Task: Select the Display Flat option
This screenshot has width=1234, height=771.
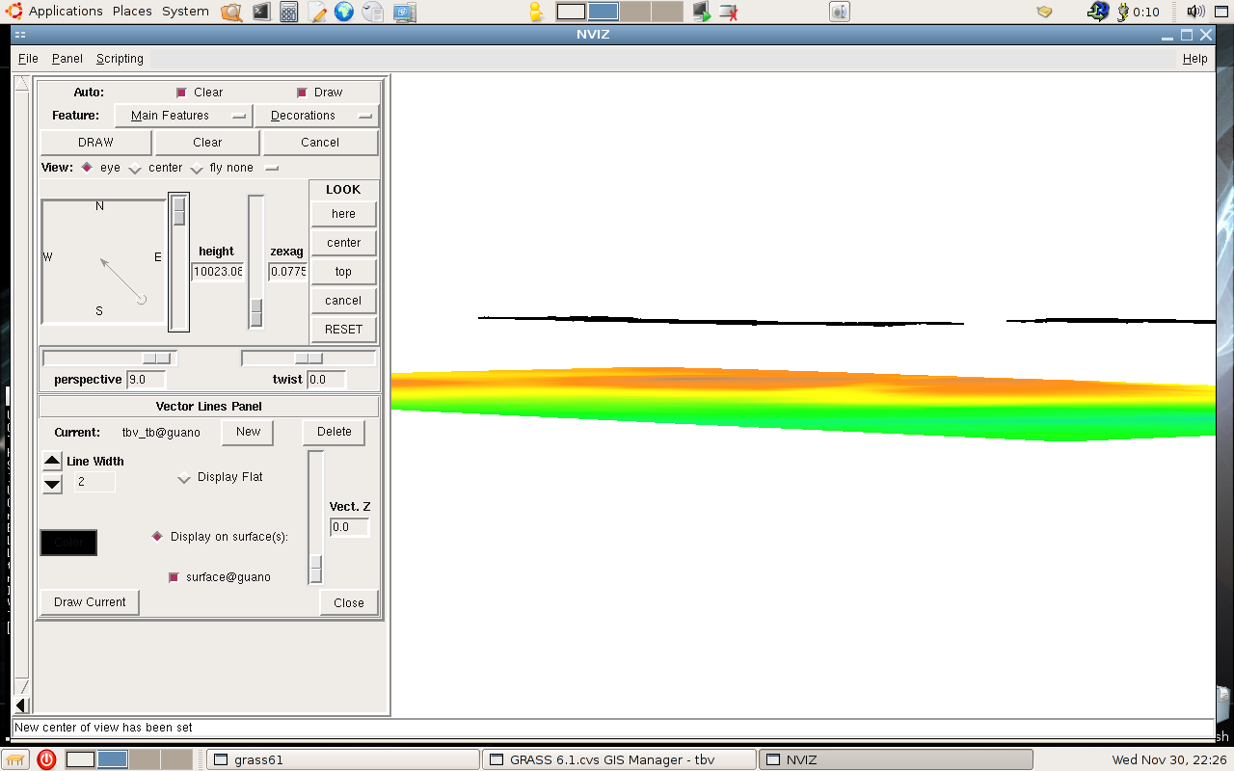Action: tap(184, 478)
